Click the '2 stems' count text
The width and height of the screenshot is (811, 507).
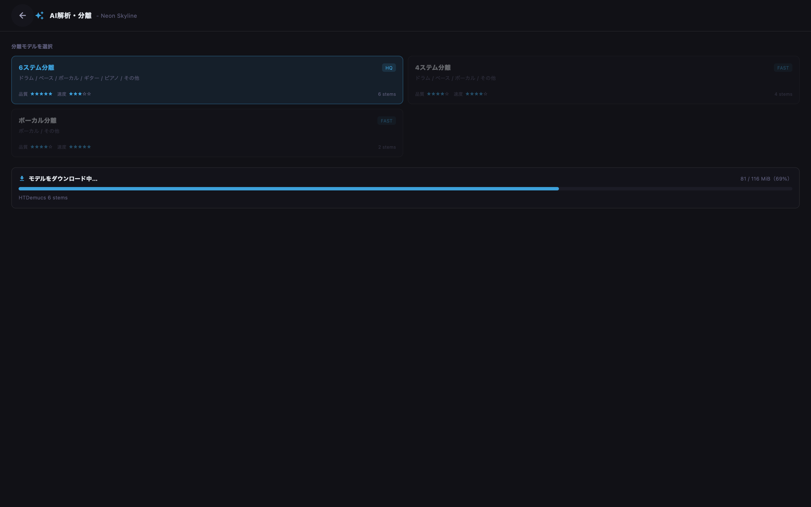(387, 147)
